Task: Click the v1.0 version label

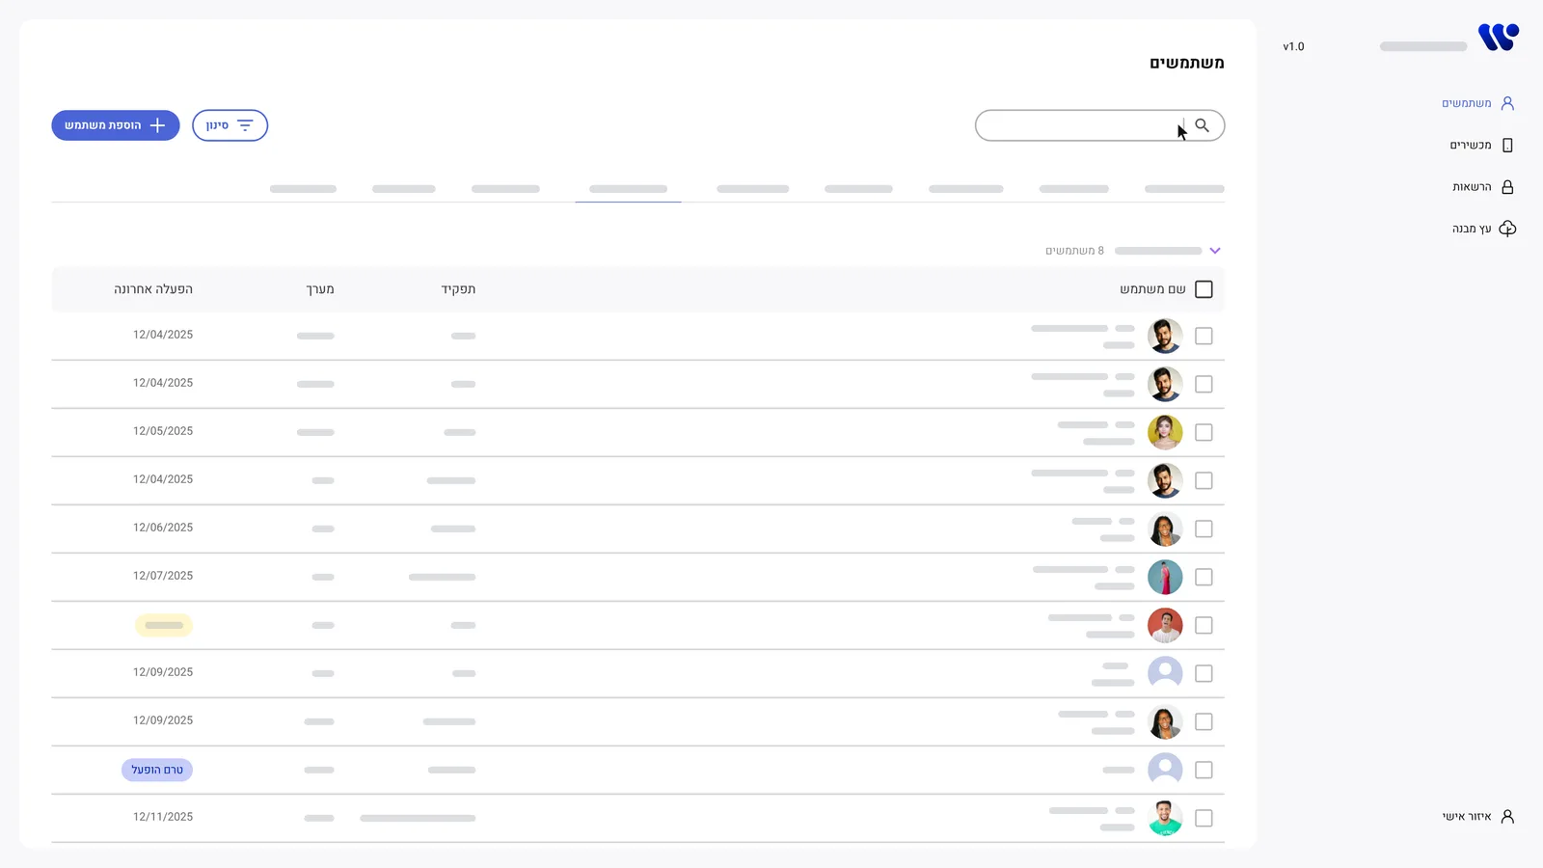Action: tap(1293, 46)
